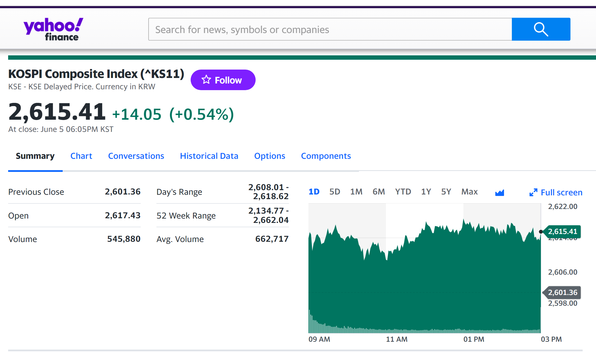Open the Options tab
The height and width of the screenshot is (360, 596).
click(270, 156)
